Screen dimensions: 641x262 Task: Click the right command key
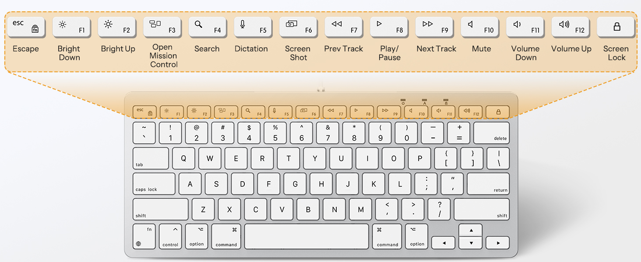387,237
